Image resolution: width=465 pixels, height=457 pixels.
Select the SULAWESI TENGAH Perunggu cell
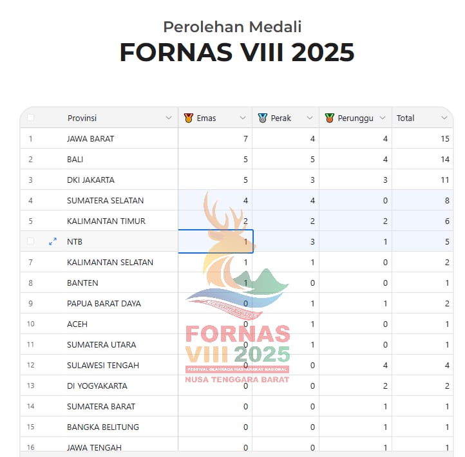356,365
